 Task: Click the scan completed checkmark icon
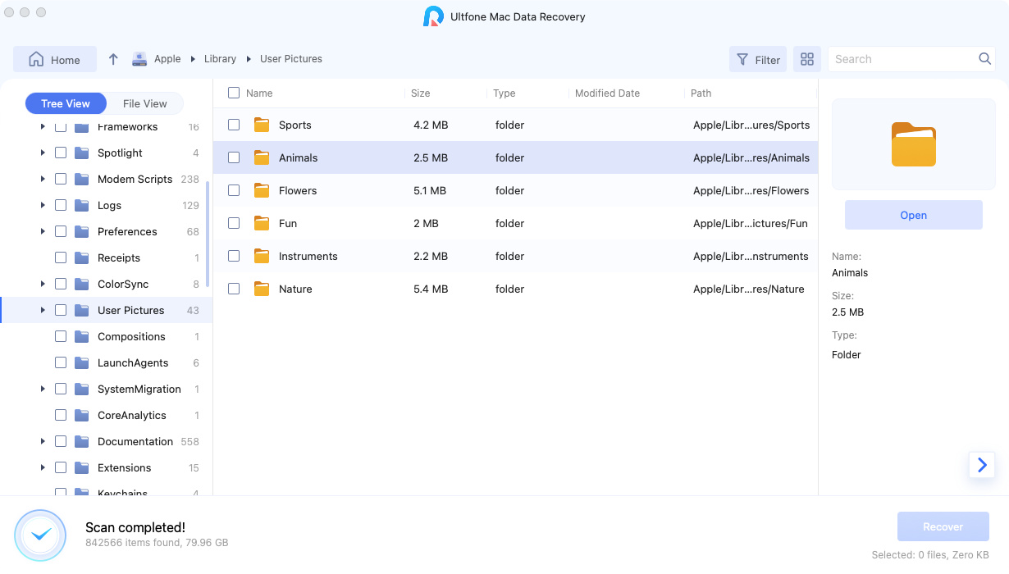tap(40, 535)
